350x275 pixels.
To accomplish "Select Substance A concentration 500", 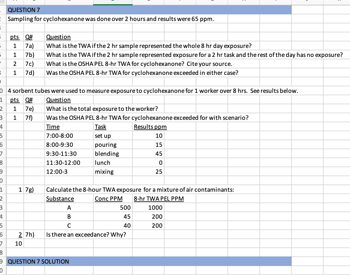I will click(113, 208).
